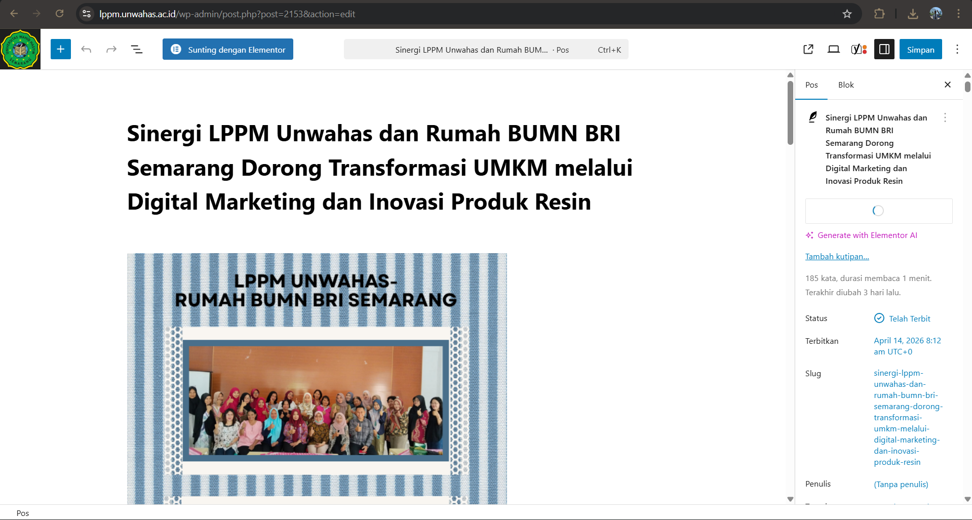The image size is (972, 520).
Task: Click Generate with Elementor AI
Action: [x=867, y=235]
